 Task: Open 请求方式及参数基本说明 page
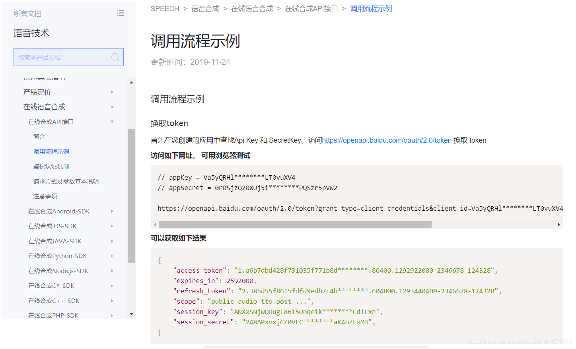click(66, 182)
